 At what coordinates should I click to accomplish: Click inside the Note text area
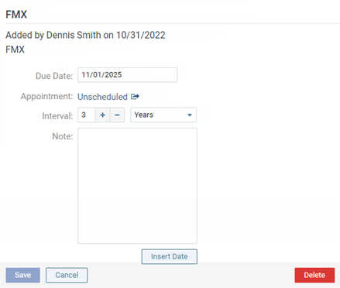tap(137, 186)
